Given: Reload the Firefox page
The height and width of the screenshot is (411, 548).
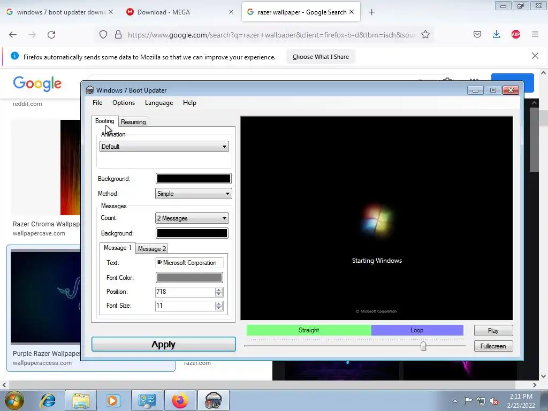Looking at the screenshot, I should pos(51,34).
